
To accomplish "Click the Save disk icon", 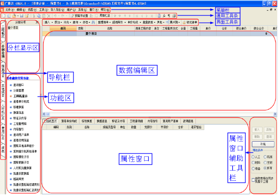I will [x=22, y=16].
